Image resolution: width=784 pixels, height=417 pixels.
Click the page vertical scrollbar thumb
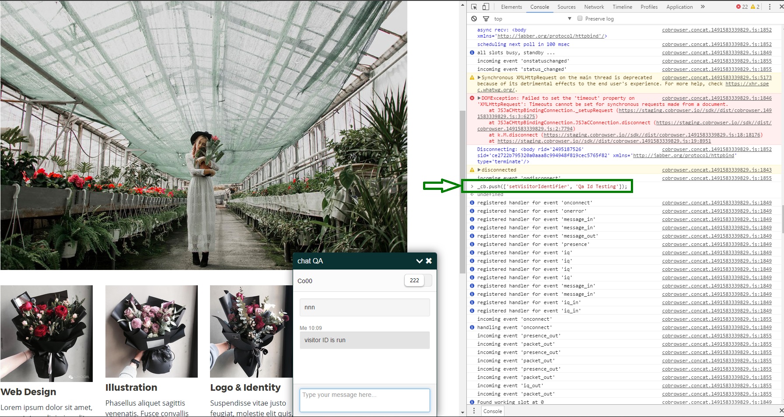pyautogui.click(x=462, y=192)
